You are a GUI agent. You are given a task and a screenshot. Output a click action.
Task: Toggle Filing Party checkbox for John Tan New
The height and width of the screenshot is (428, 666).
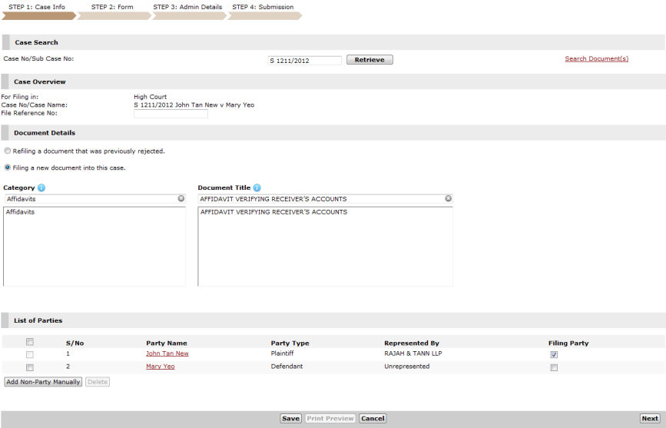coord(554,354)
